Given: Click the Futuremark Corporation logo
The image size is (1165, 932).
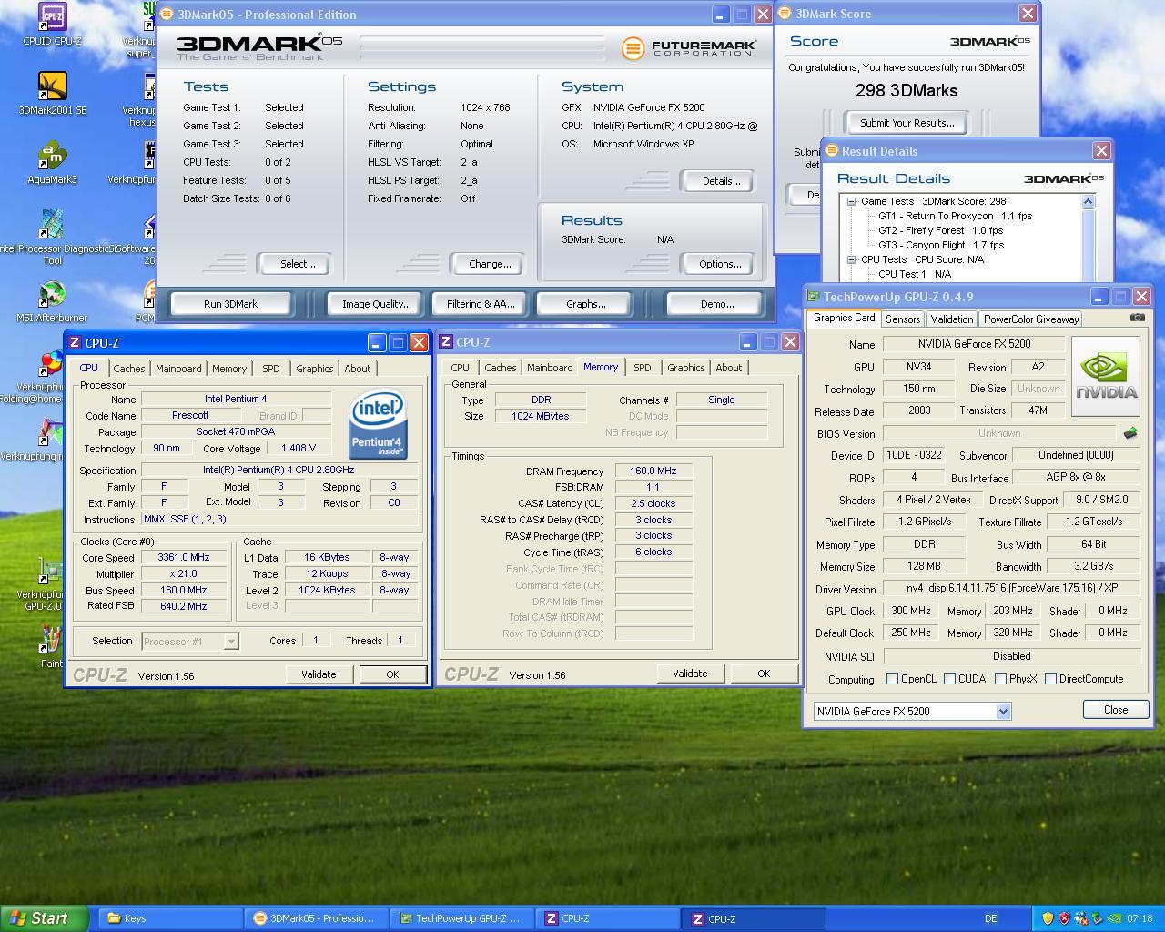Looking at the screenshot, I should (x=689, y=48).
